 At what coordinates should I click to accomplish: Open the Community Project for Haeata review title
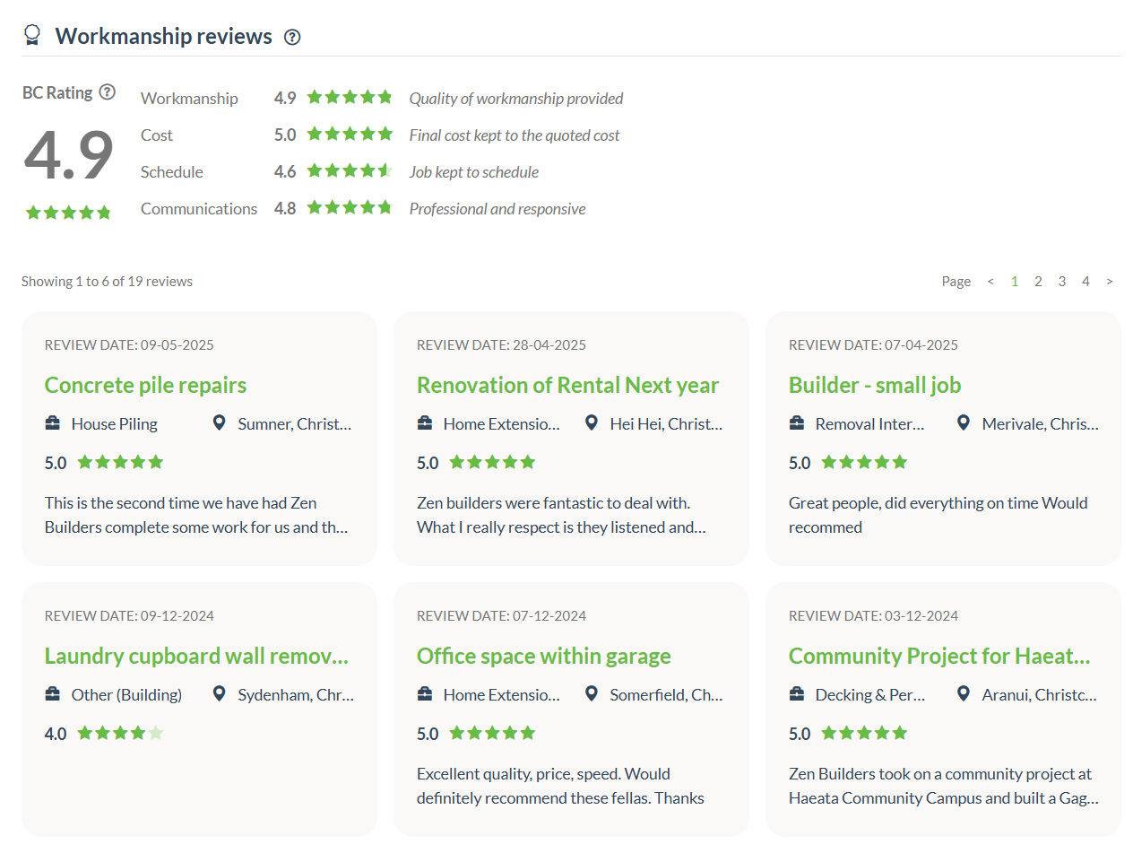[x=938, y=656]
